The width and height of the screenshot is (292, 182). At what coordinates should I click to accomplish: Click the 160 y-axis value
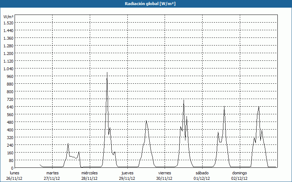tap(10, 153)
